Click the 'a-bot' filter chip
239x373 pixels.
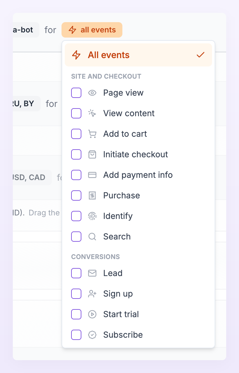(26, 30)
